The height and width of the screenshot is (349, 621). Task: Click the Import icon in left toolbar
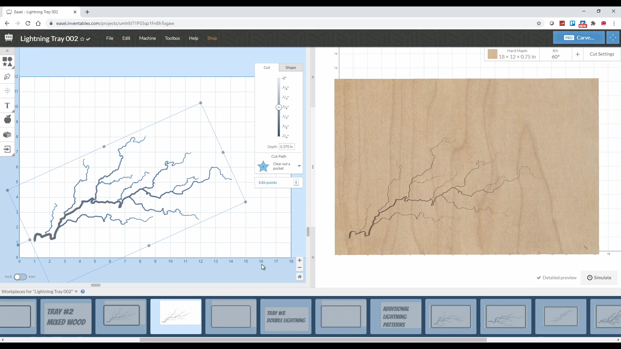pyautogui.click(x=7, y=149)
